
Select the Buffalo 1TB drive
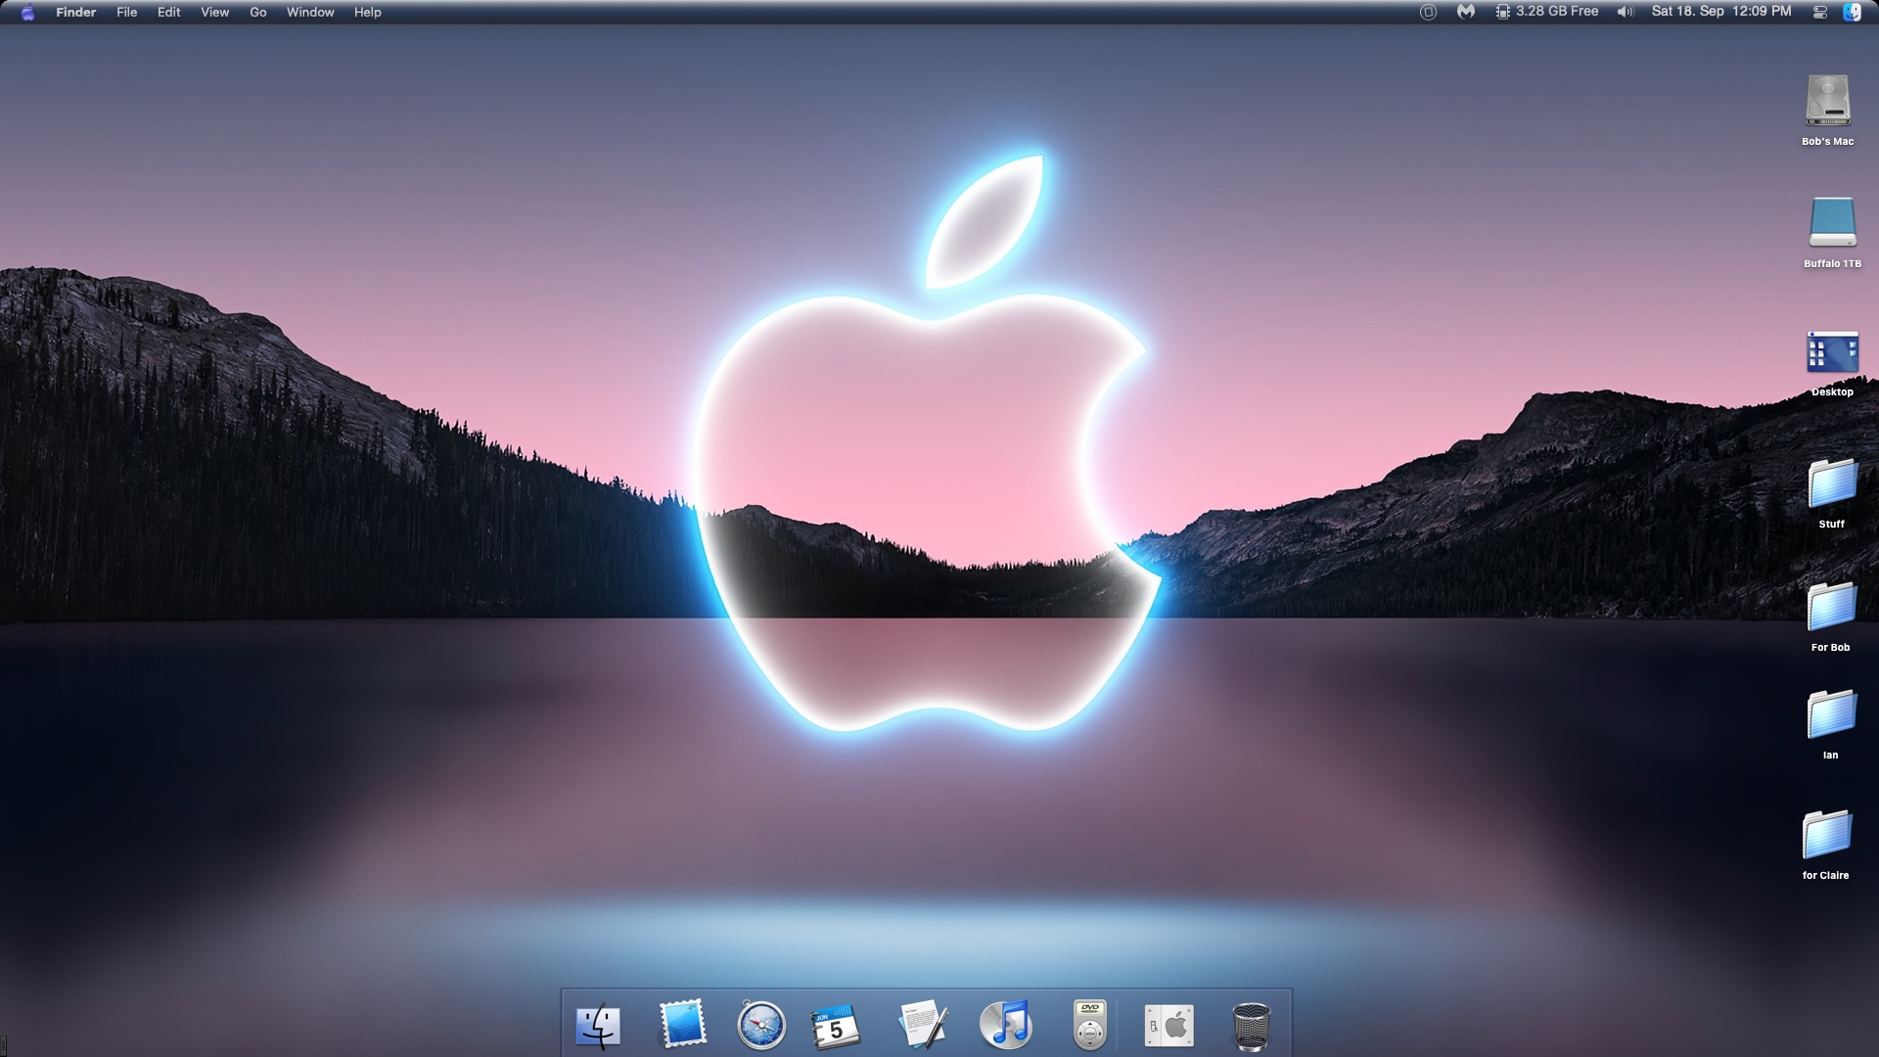[x=1831, y=223]
